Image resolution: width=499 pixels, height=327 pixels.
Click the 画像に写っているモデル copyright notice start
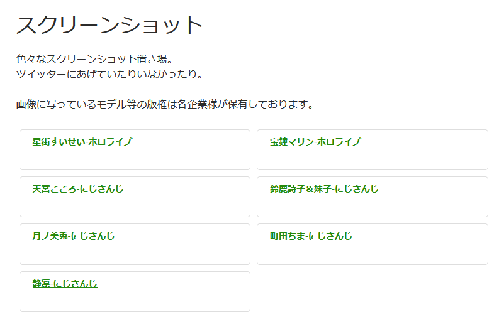pyautogui.click(x=63, y=104)
